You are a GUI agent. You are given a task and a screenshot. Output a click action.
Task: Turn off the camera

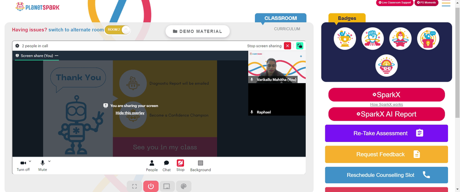tap(23, 166)
